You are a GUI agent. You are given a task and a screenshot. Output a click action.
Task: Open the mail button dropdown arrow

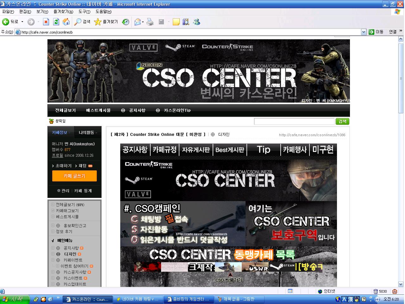click(143, 22)
